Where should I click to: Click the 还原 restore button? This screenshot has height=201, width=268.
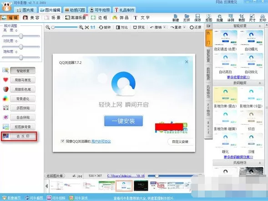click(196, 27)
